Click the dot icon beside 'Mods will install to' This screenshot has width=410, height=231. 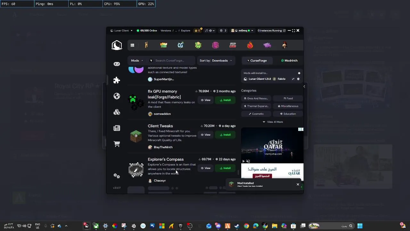point(299,73)
